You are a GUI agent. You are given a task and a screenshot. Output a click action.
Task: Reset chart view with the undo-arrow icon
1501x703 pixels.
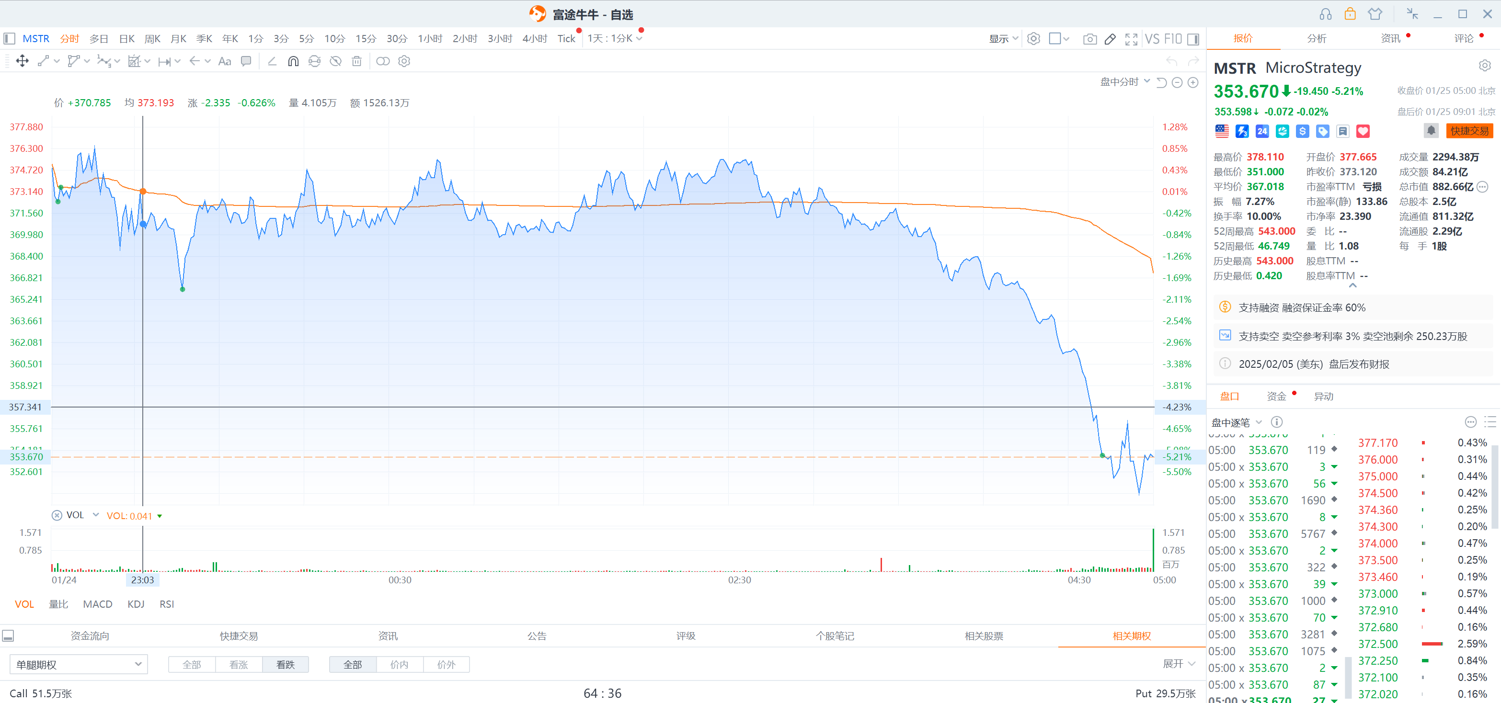coord(1161,83)
